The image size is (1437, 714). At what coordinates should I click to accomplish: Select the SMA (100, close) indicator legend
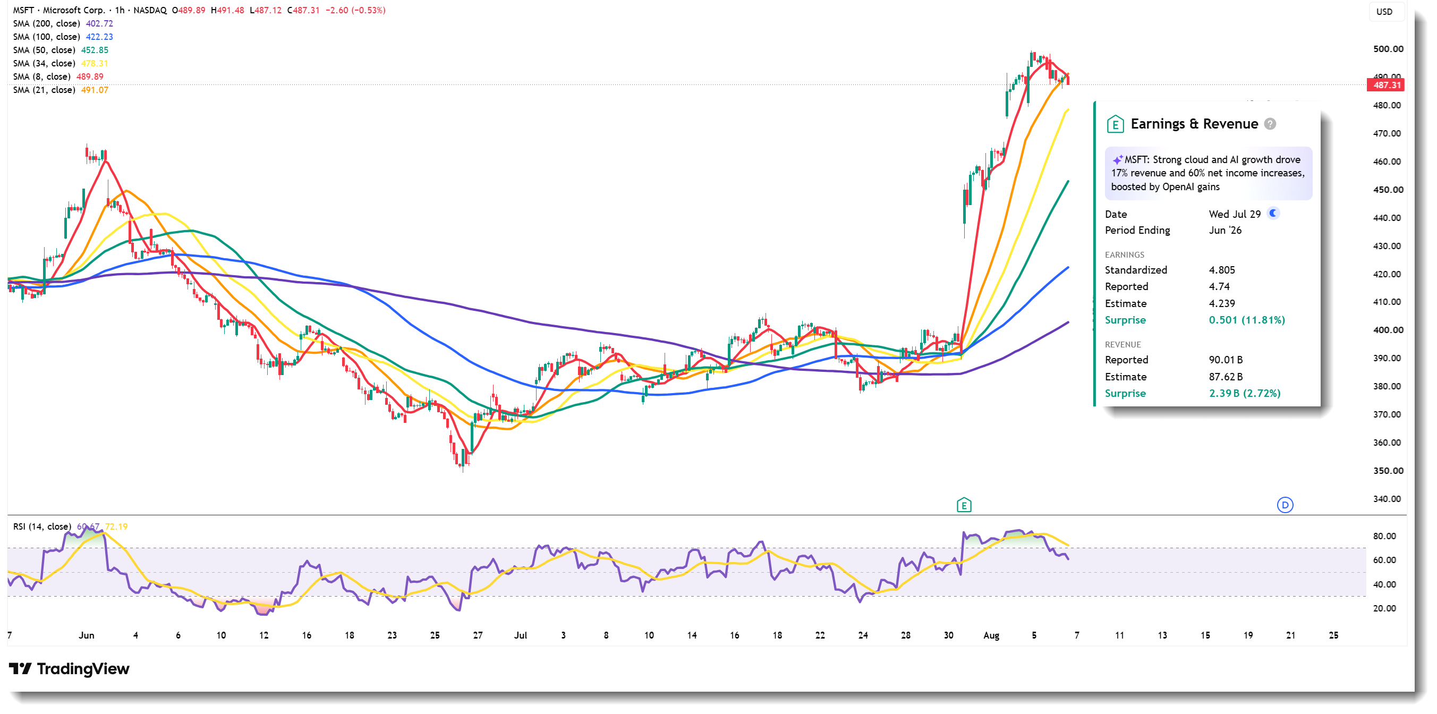46,37
